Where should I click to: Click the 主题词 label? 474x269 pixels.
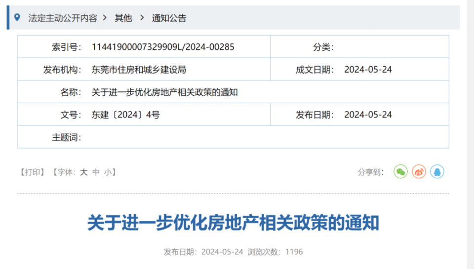[x=67, y=138]
